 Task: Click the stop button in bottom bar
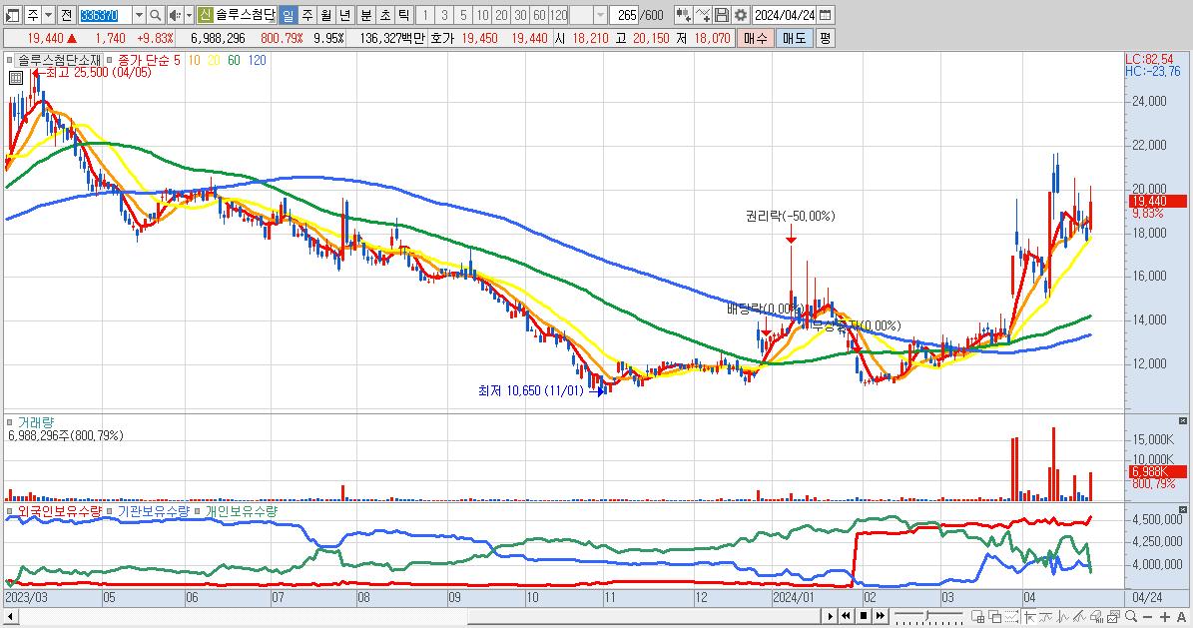(x=864, y=616)
